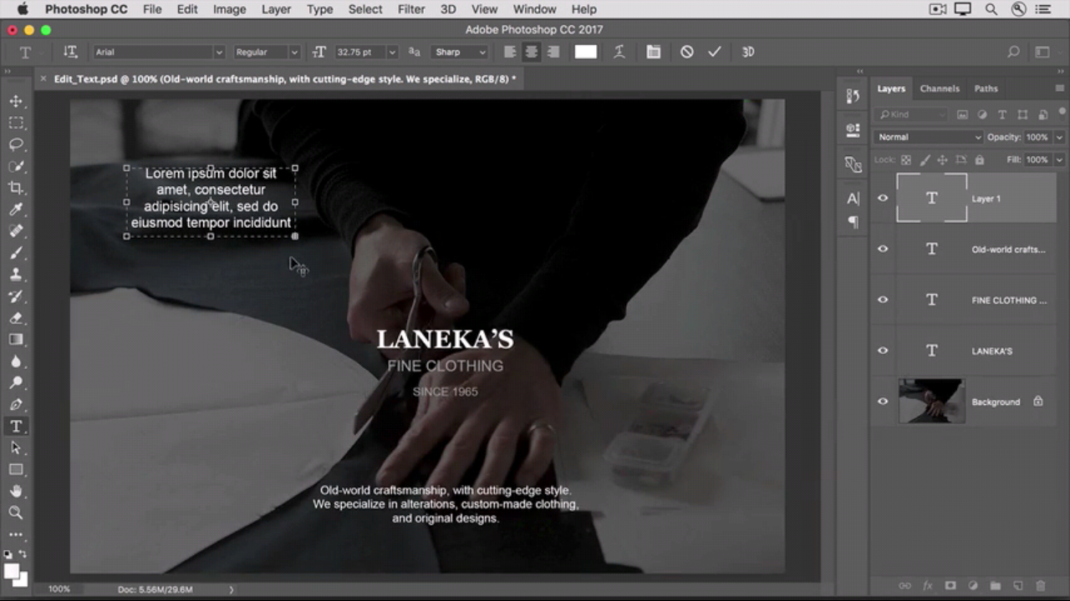Open the Normal blend mode dropdown
Screen dimensions: 1070x601
pyautogui.click(x=928, y=137)
